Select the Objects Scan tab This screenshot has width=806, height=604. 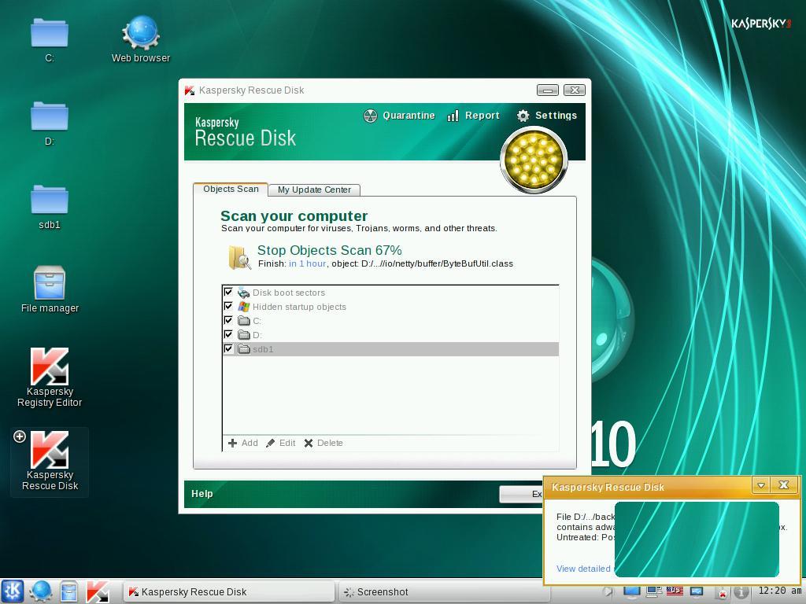click(231, 189)
